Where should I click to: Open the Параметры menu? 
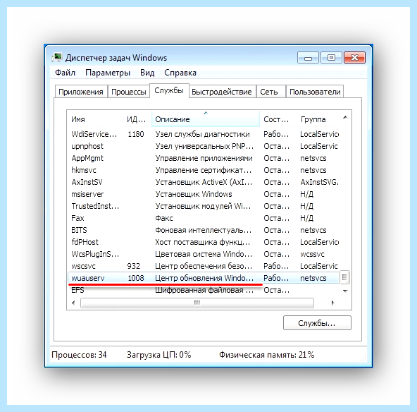click(108, 73)
